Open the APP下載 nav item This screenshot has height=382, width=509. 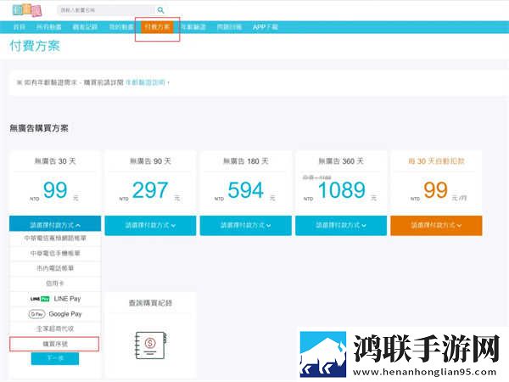(x=266, y=27)
